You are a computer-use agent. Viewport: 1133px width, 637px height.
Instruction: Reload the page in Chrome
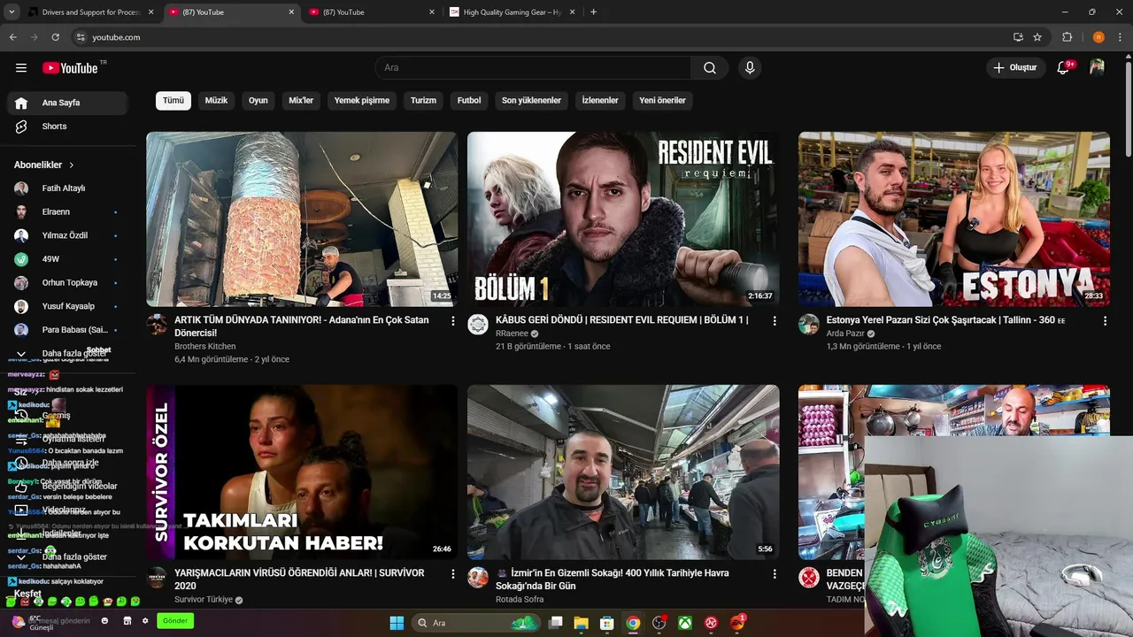pos(55,37)
